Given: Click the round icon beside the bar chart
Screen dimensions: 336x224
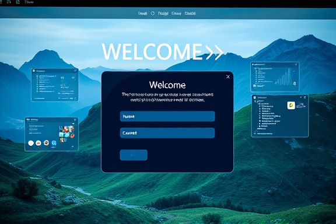Looking at the screenshot, I should (295, 83).
